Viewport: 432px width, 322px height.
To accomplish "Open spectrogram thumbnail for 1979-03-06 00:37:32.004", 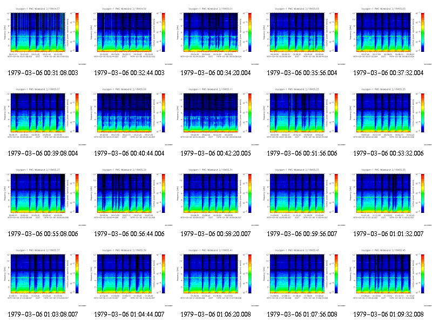I will (x=389, y=36).
